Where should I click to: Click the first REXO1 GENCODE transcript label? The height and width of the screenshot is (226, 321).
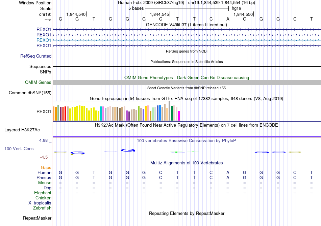44,30
